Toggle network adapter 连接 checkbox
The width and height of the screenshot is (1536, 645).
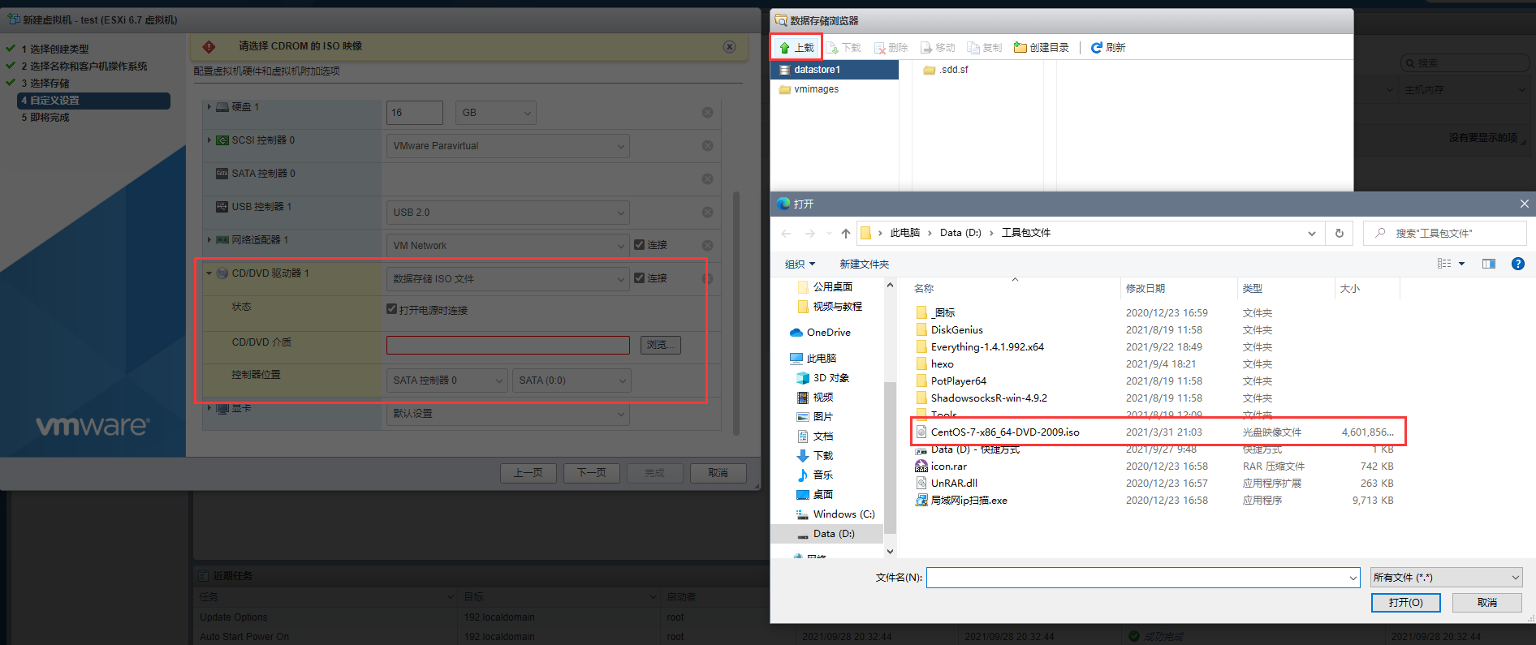639,245
